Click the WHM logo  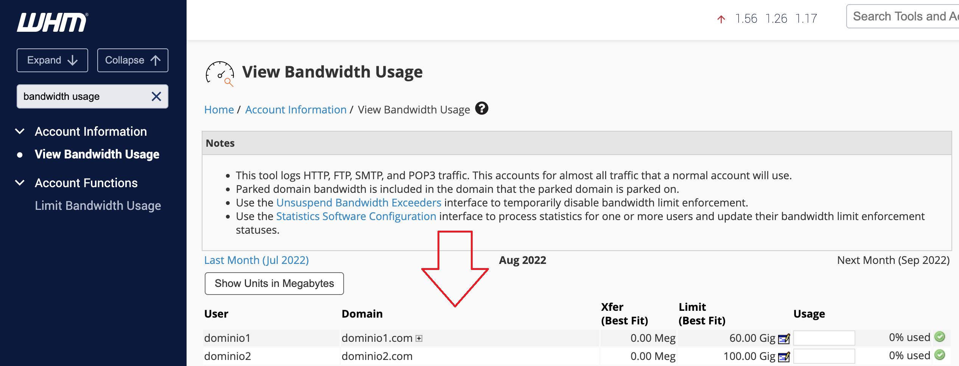[x=52, y=22]
